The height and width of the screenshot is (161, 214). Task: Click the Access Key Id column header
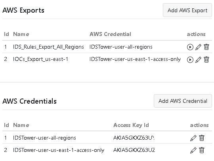pos(131,125)
